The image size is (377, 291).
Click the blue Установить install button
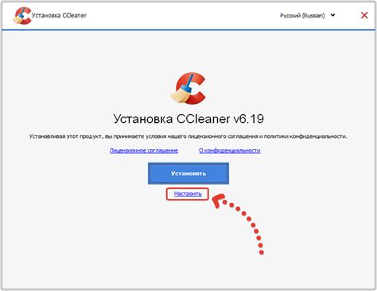188,174
